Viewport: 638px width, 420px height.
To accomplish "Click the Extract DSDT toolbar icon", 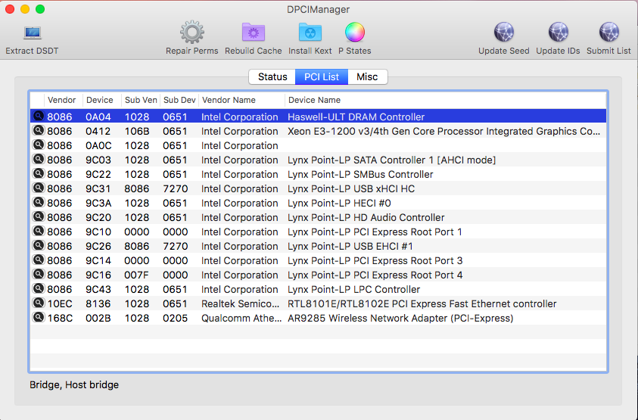I will 32,33.
